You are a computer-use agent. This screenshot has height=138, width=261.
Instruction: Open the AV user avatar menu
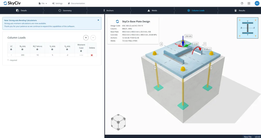coord(257,3)
